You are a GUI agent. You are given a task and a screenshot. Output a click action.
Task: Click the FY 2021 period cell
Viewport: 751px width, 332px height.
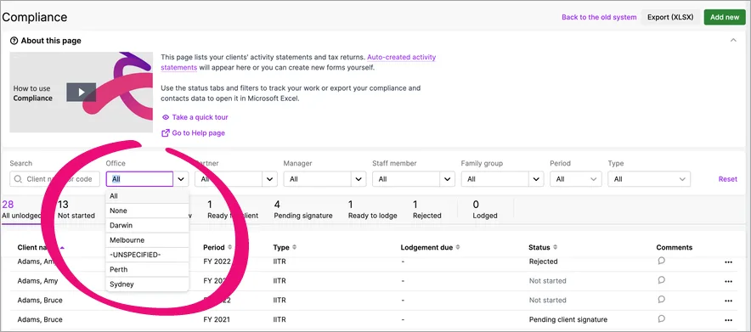point(217,319)
